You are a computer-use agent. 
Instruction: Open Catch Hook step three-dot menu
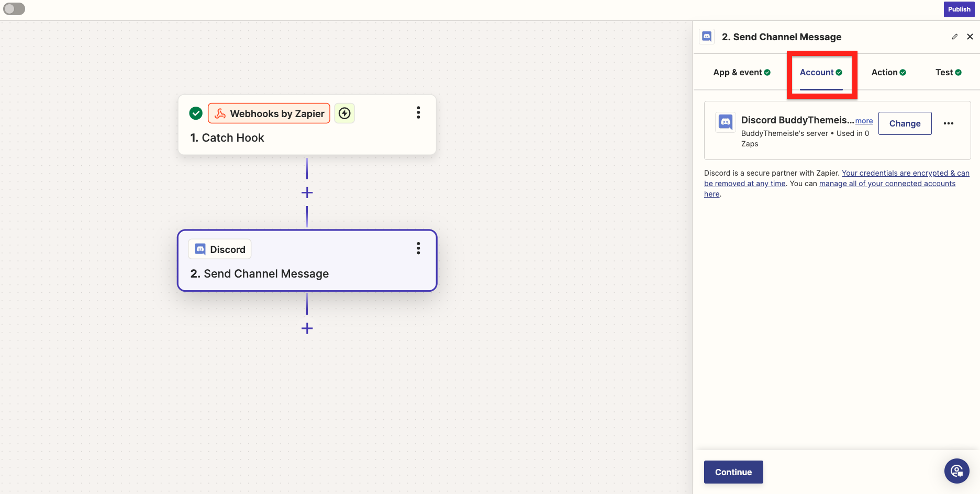coord(418,112)
